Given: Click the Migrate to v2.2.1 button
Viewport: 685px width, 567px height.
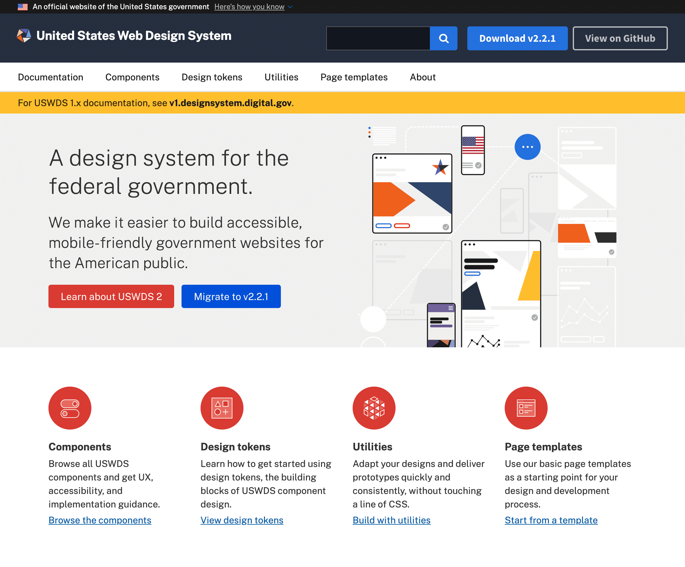Looking at the screenshot, I should pyautogui.click(x=231, y=296).
